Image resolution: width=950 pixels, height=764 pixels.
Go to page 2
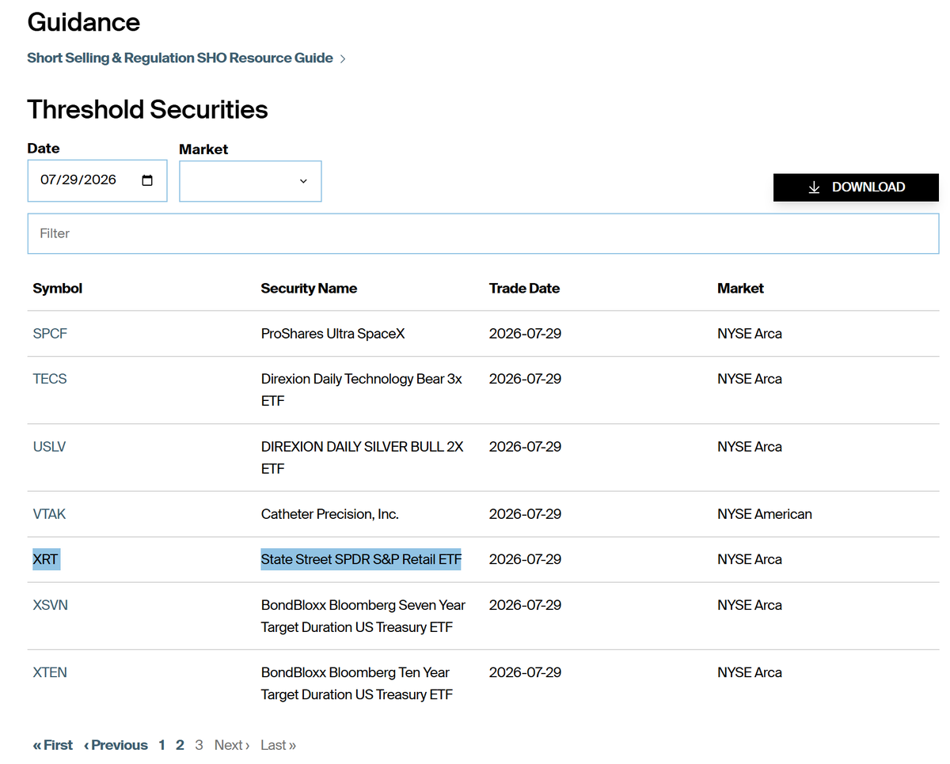pos(180,745)
